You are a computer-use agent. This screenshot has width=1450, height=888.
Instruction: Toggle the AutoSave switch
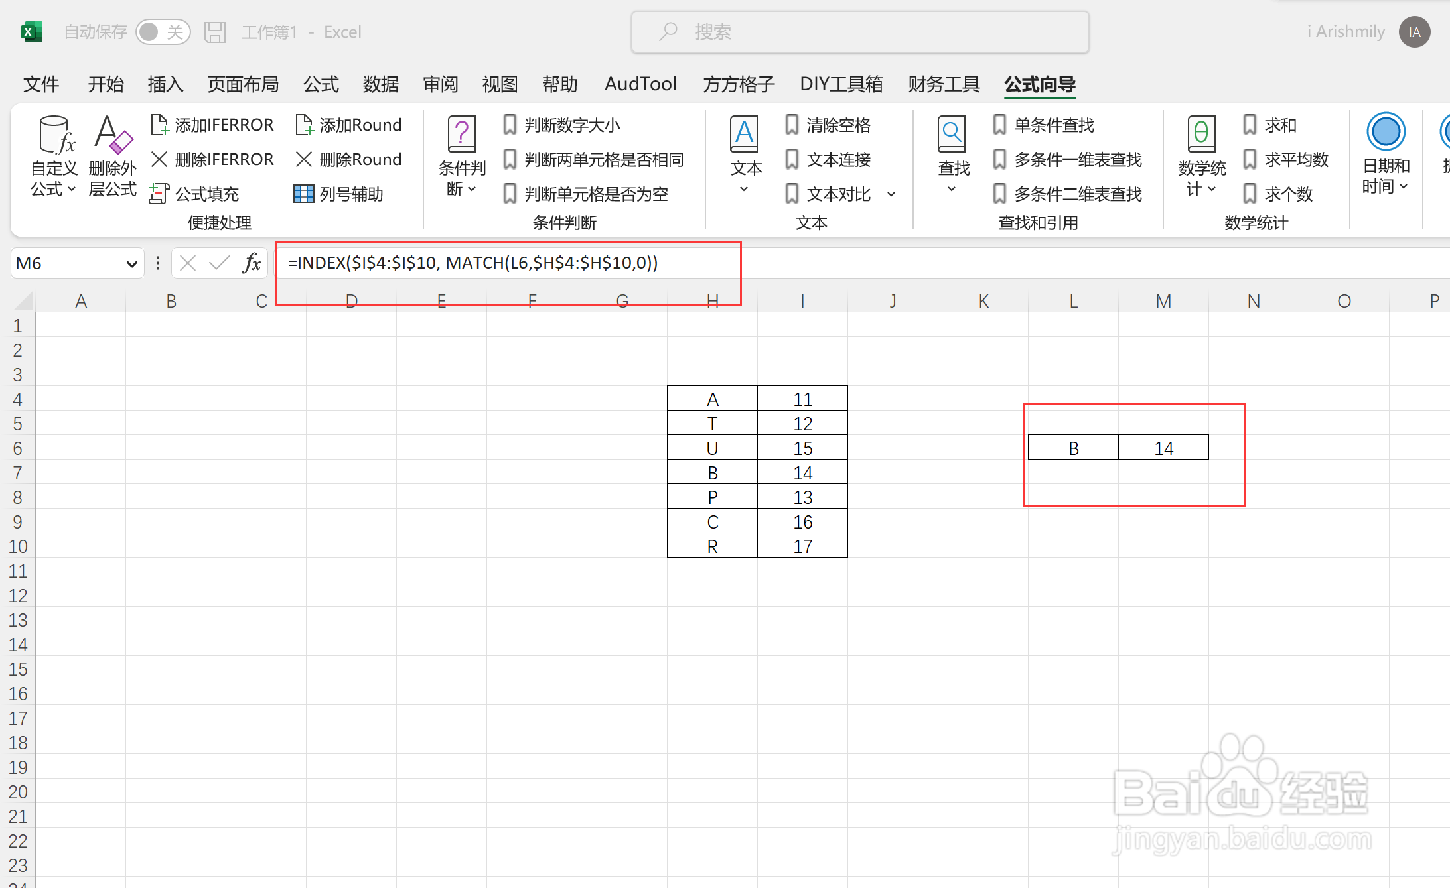tap(163, 32)
